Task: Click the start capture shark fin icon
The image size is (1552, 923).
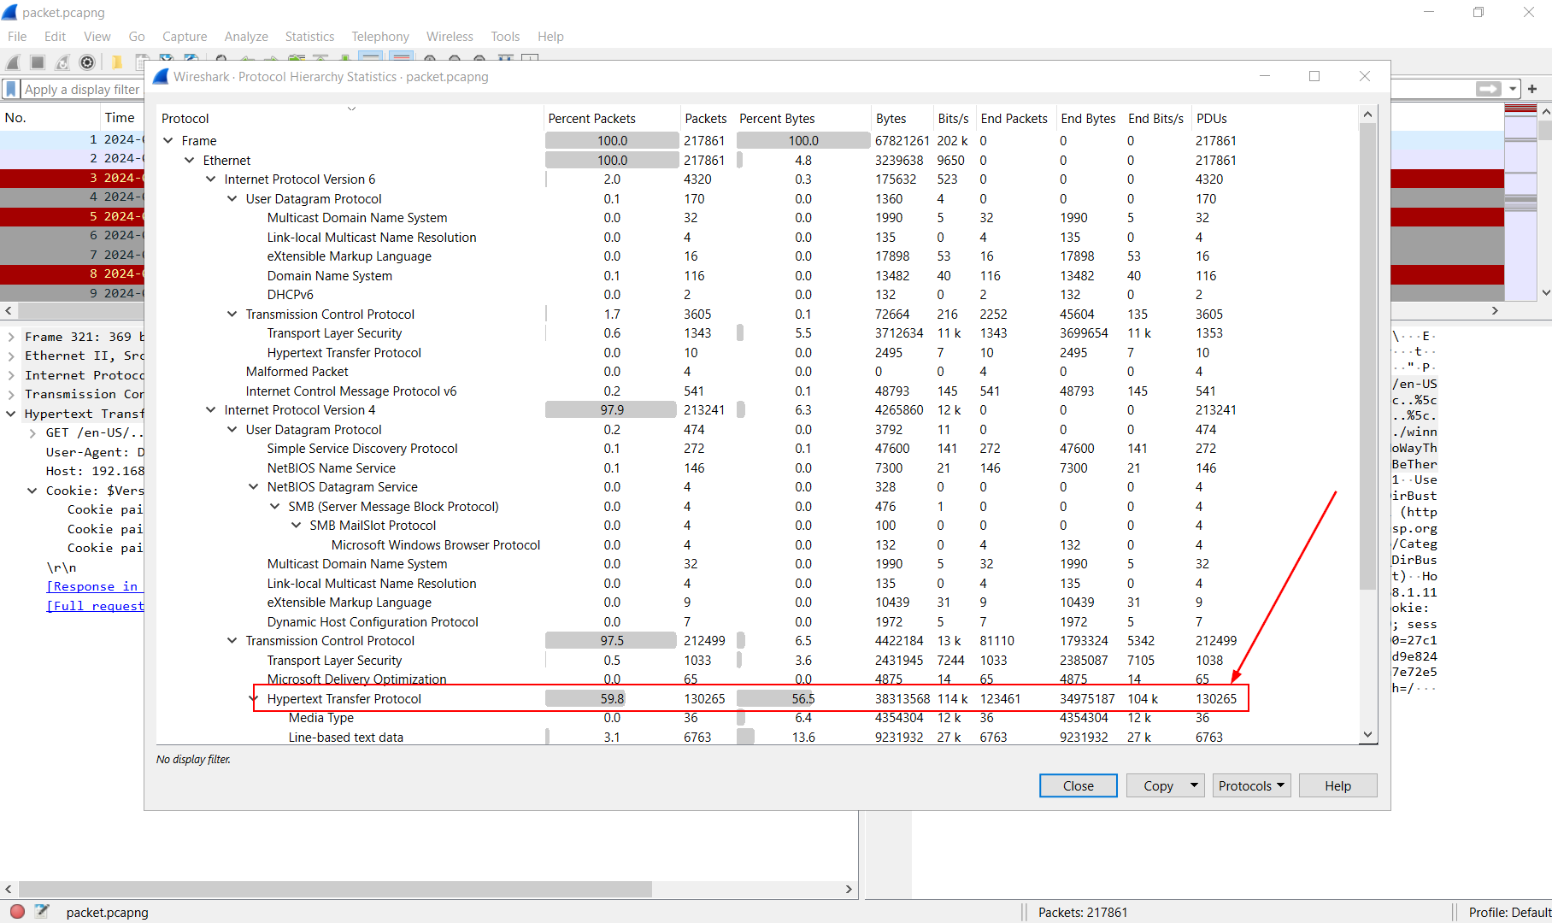Action: 13,62
